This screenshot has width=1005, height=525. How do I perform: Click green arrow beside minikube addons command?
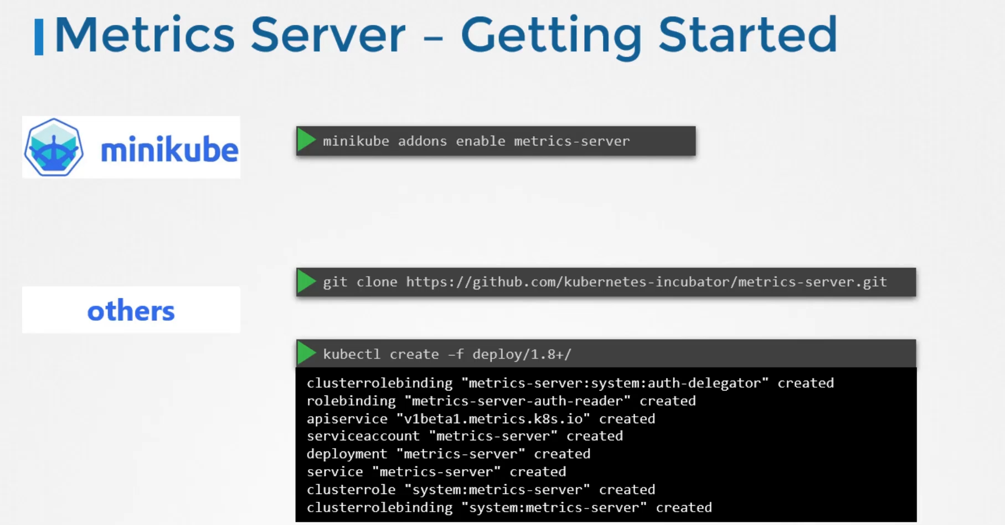click(x=306, y=141)
